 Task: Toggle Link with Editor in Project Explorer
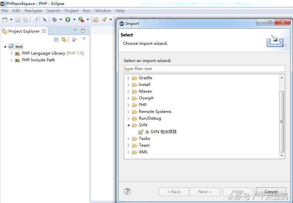tap(64, 39)
